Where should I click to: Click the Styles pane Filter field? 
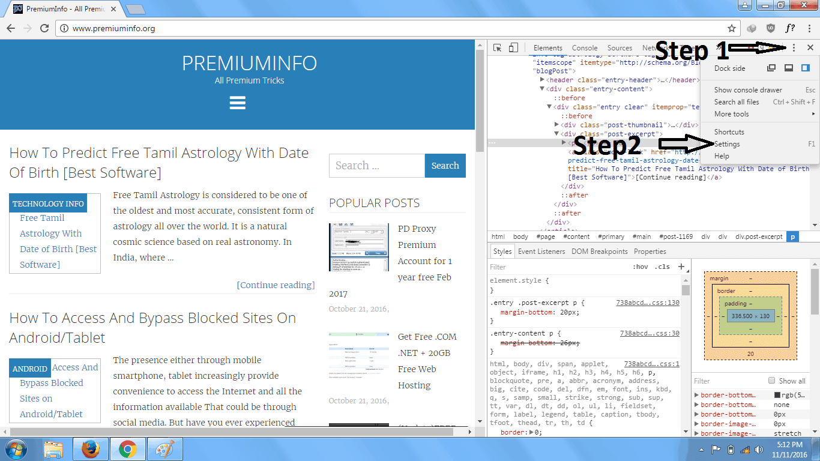click(558, 267)
